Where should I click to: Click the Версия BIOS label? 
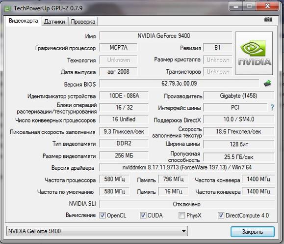point(80,85)
